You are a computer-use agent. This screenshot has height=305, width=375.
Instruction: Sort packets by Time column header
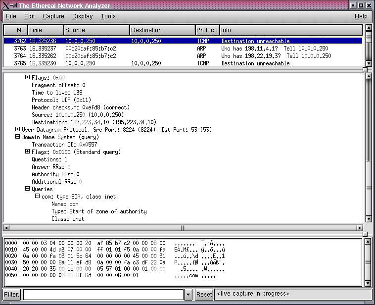pos(46,30)
